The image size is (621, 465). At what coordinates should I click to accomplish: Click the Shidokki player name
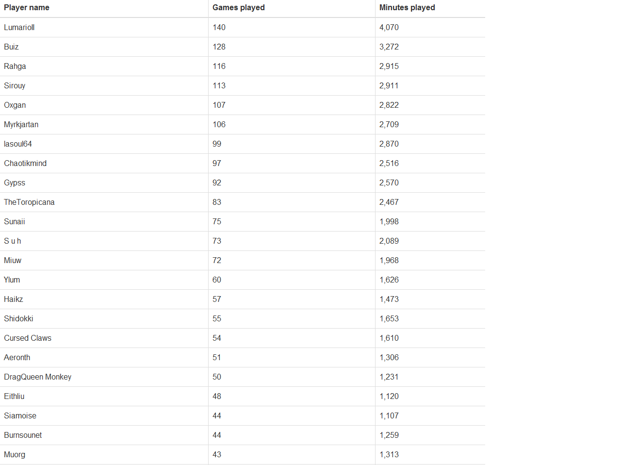[x=18, y=319]
